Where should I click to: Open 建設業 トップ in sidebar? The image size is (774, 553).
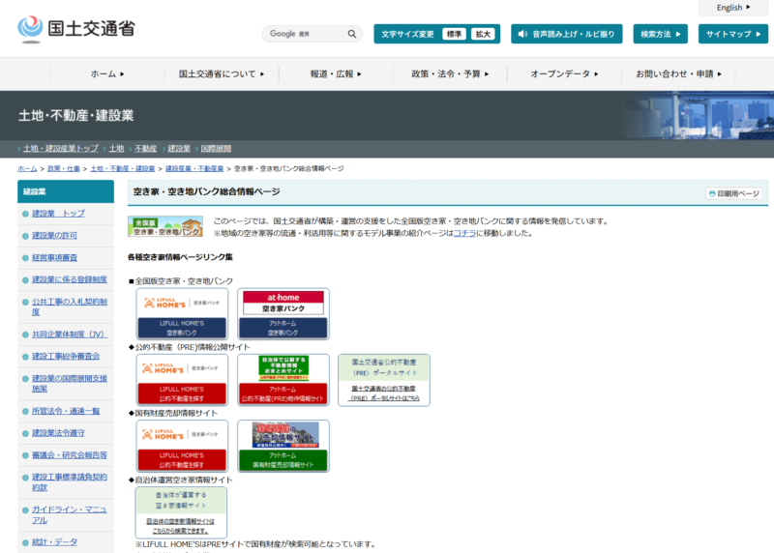58,214
